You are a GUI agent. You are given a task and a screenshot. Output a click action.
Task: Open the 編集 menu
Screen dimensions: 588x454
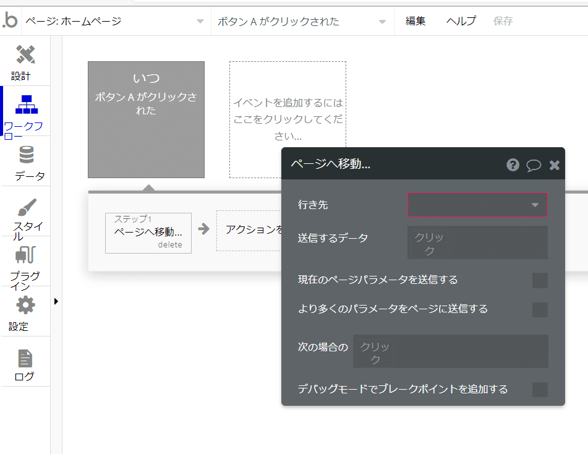click(x=415, y=21)
